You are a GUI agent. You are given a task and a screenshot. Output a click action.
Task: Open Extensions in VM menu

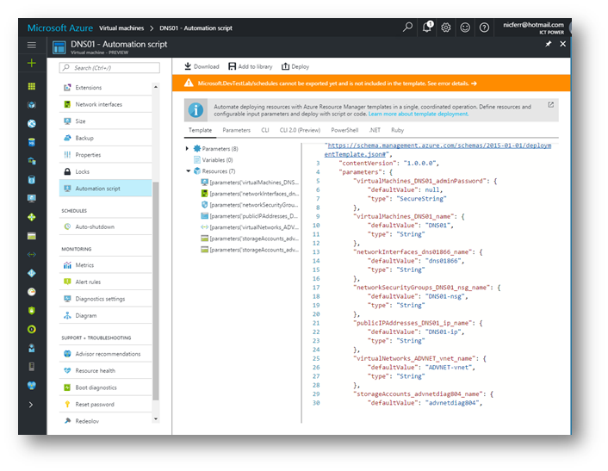[105, 88]
